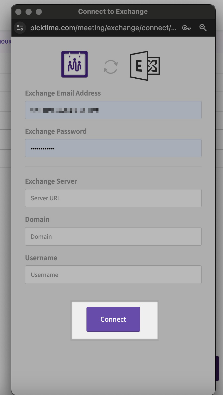Click the Username section heading
Viewport: 223px width, 395px height.
[x=41, y=258]
